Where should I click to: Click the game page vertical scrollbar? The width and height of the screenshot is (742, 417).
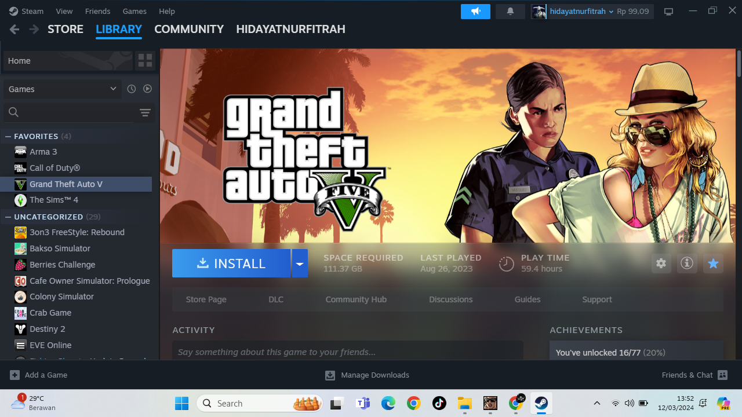point(739,64)
